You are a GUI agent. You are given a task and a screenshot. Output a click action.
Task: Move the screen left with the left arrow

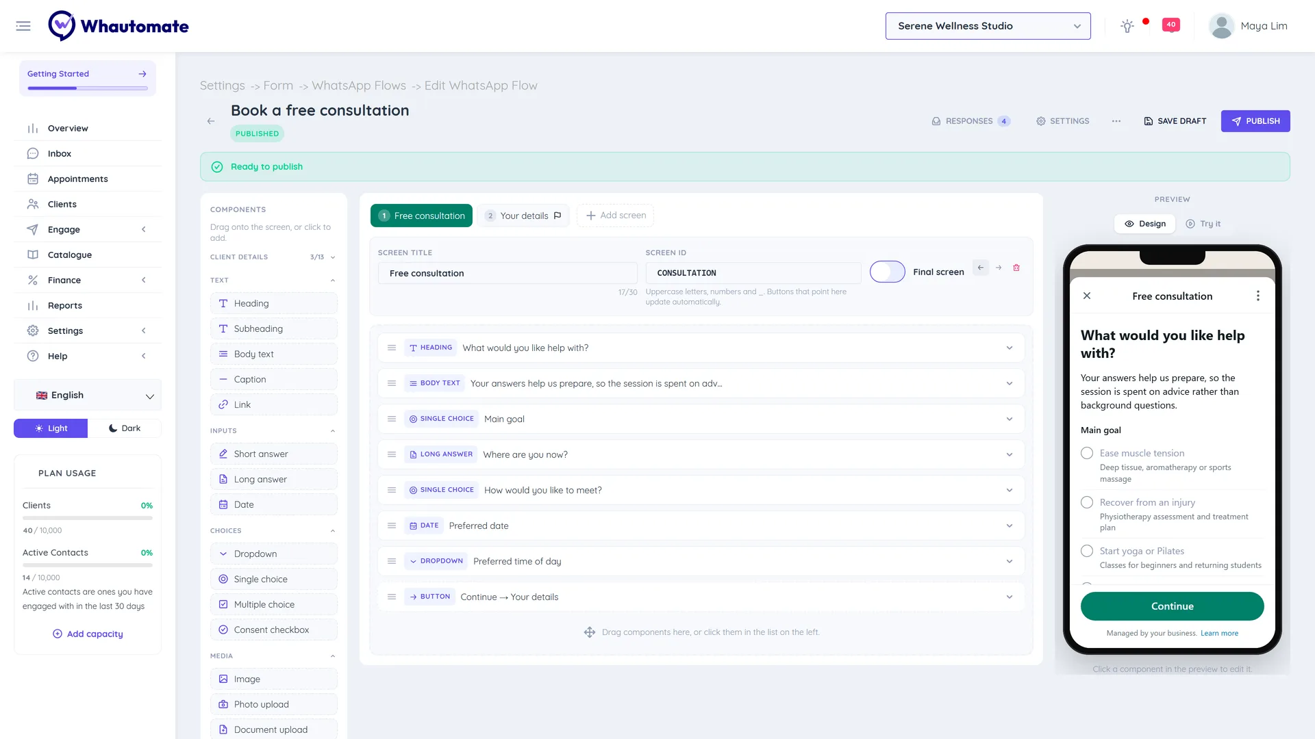(x=981, y=268)
